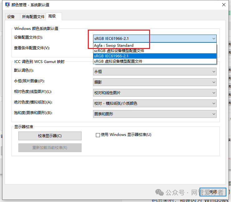Viewport: 231px width, 202px height.
Task: Collapse the 设备配置文件 combo box arrow
Action: coord(214,39)
